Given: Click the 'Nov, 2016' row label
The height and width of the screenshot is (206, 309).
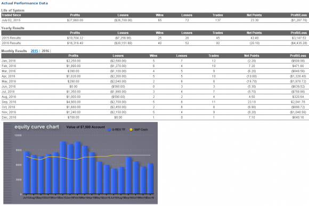Looking at the screenshot, I should click(9, 112).
